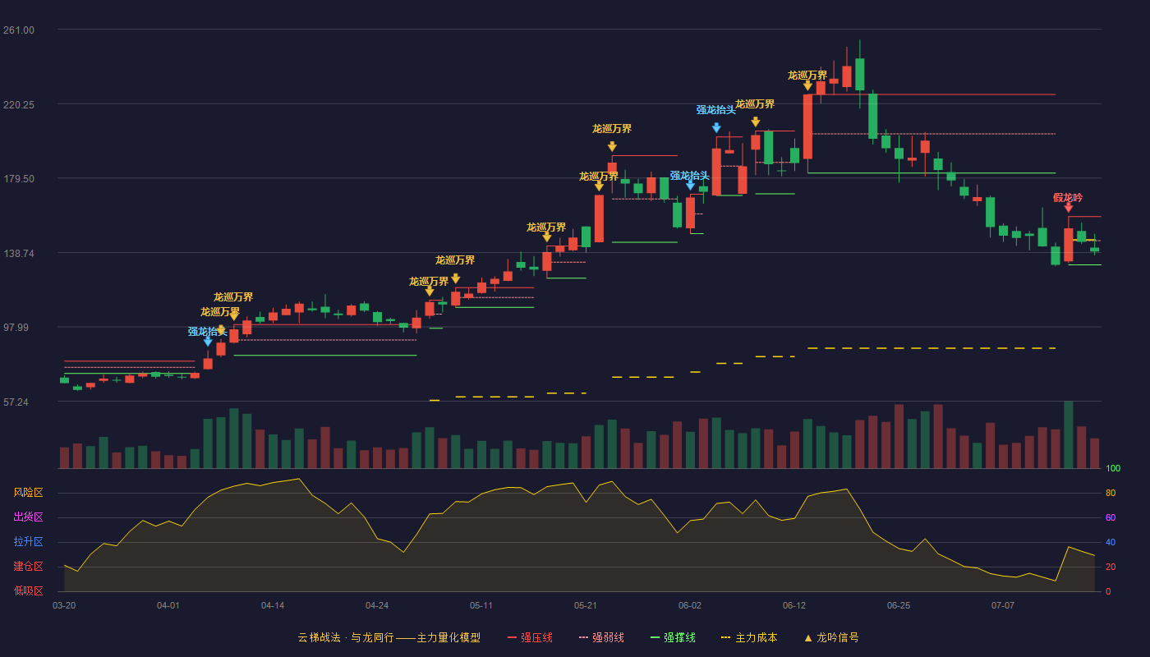Image resolution: width=1150 pixels, height=657 pixels.
Task: Toggle the 强撑线 legend series
Action: (673, 637)
